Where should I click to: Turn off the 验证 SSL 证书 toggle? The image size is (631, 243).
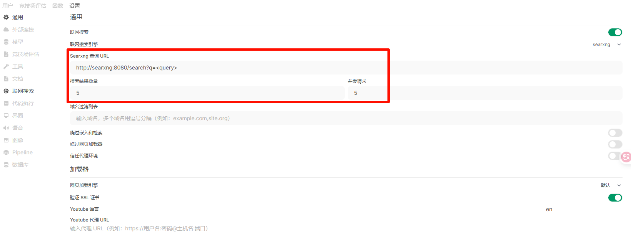[x=615, y=198]
